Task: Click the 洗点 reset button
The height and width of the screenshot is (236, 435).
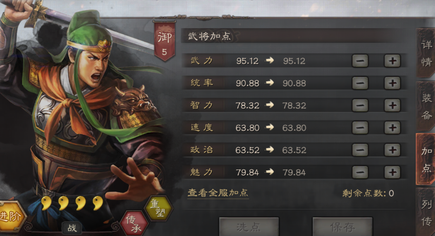Action: (x=249, y=227)
